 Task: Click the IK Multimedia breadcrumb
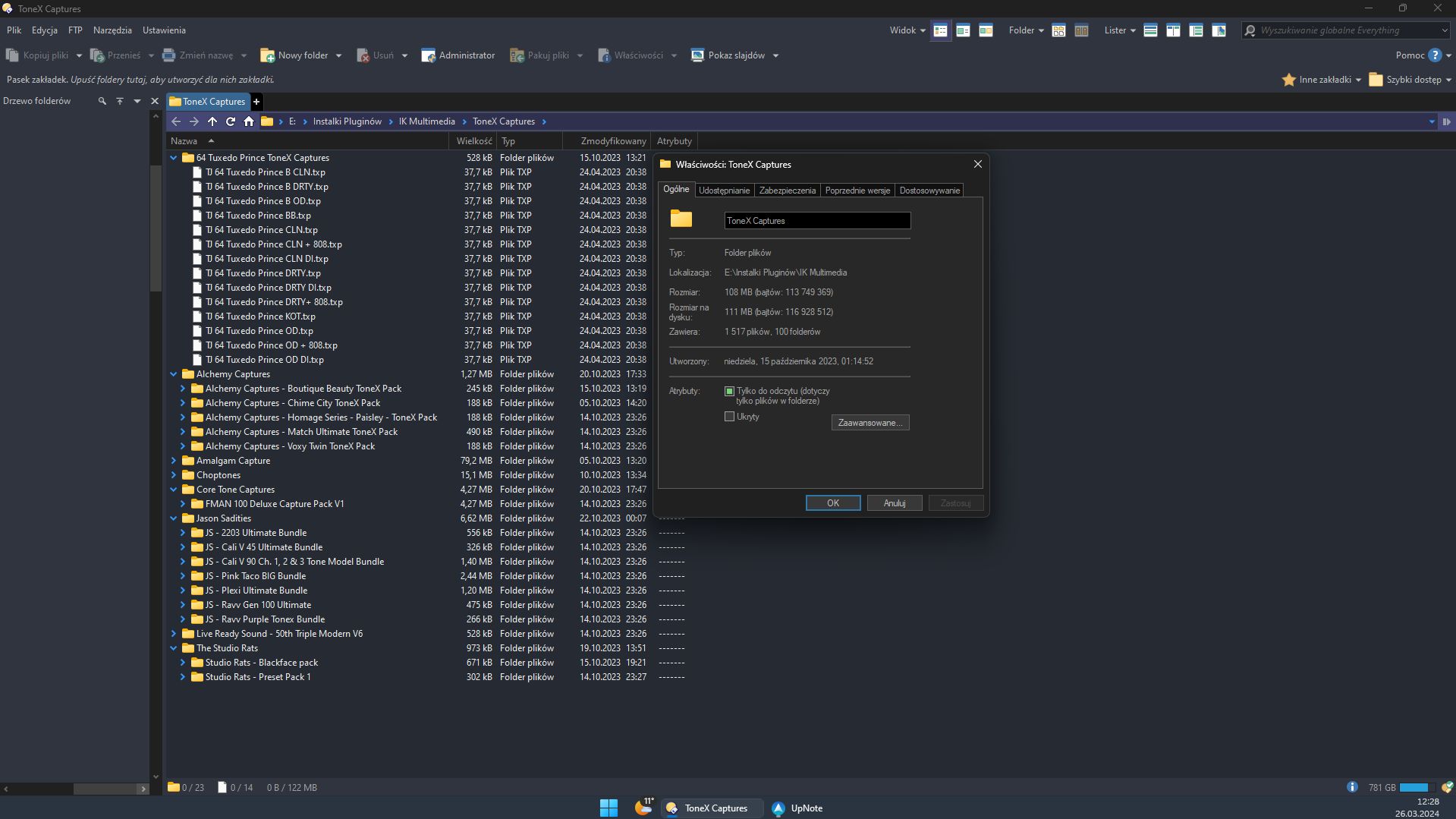coord(427,121)
